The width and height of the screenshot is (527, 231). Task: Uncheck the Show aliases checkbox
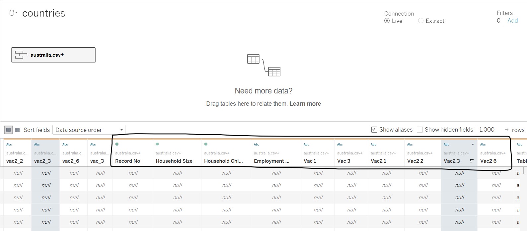coord(374,130)
